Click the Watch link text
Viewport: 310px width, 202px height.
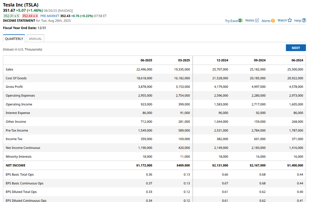pos(282,20)
